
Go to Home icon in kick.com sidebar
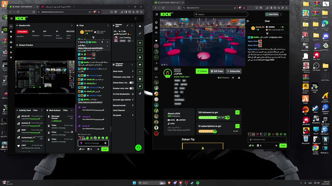click(x=156, y=22)
